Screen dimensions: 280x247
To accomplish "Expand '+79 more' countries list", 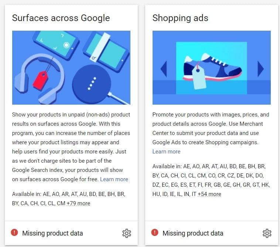I will [x=78, y=203].
